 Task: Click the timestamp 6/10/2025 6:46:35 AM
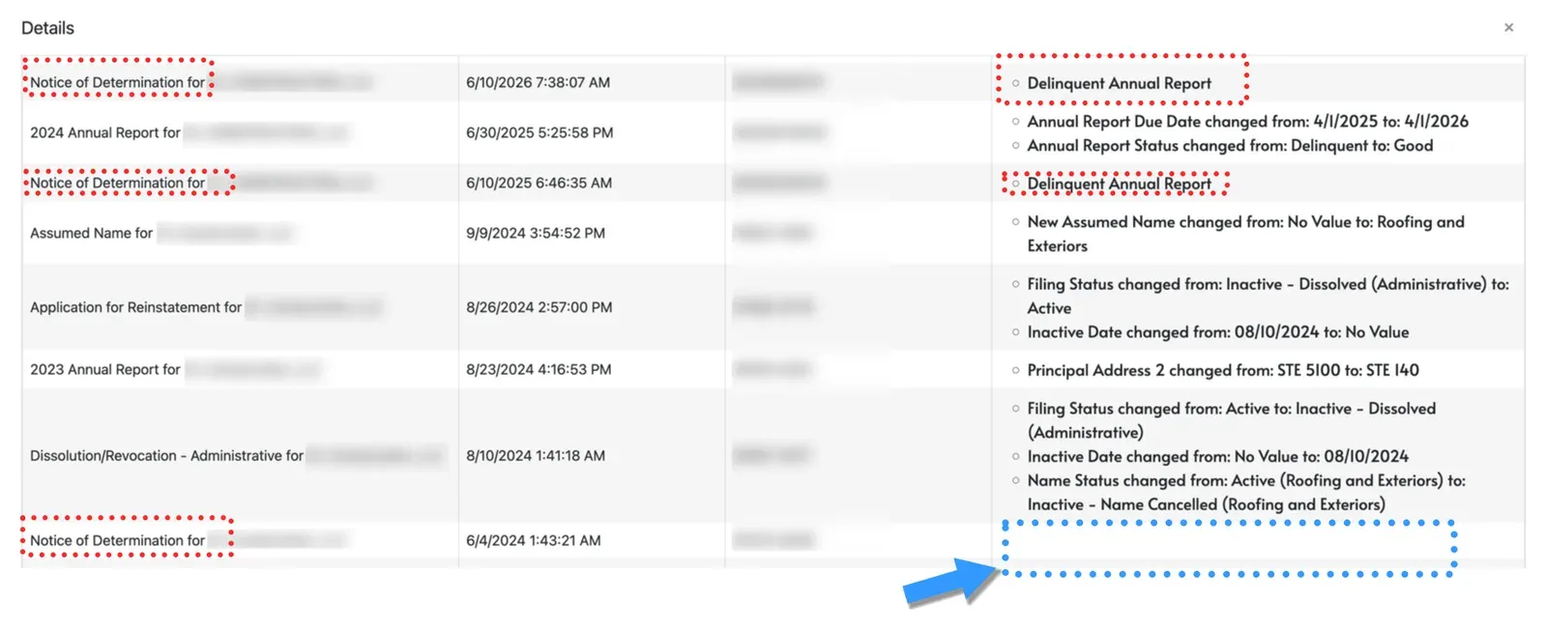539,183
